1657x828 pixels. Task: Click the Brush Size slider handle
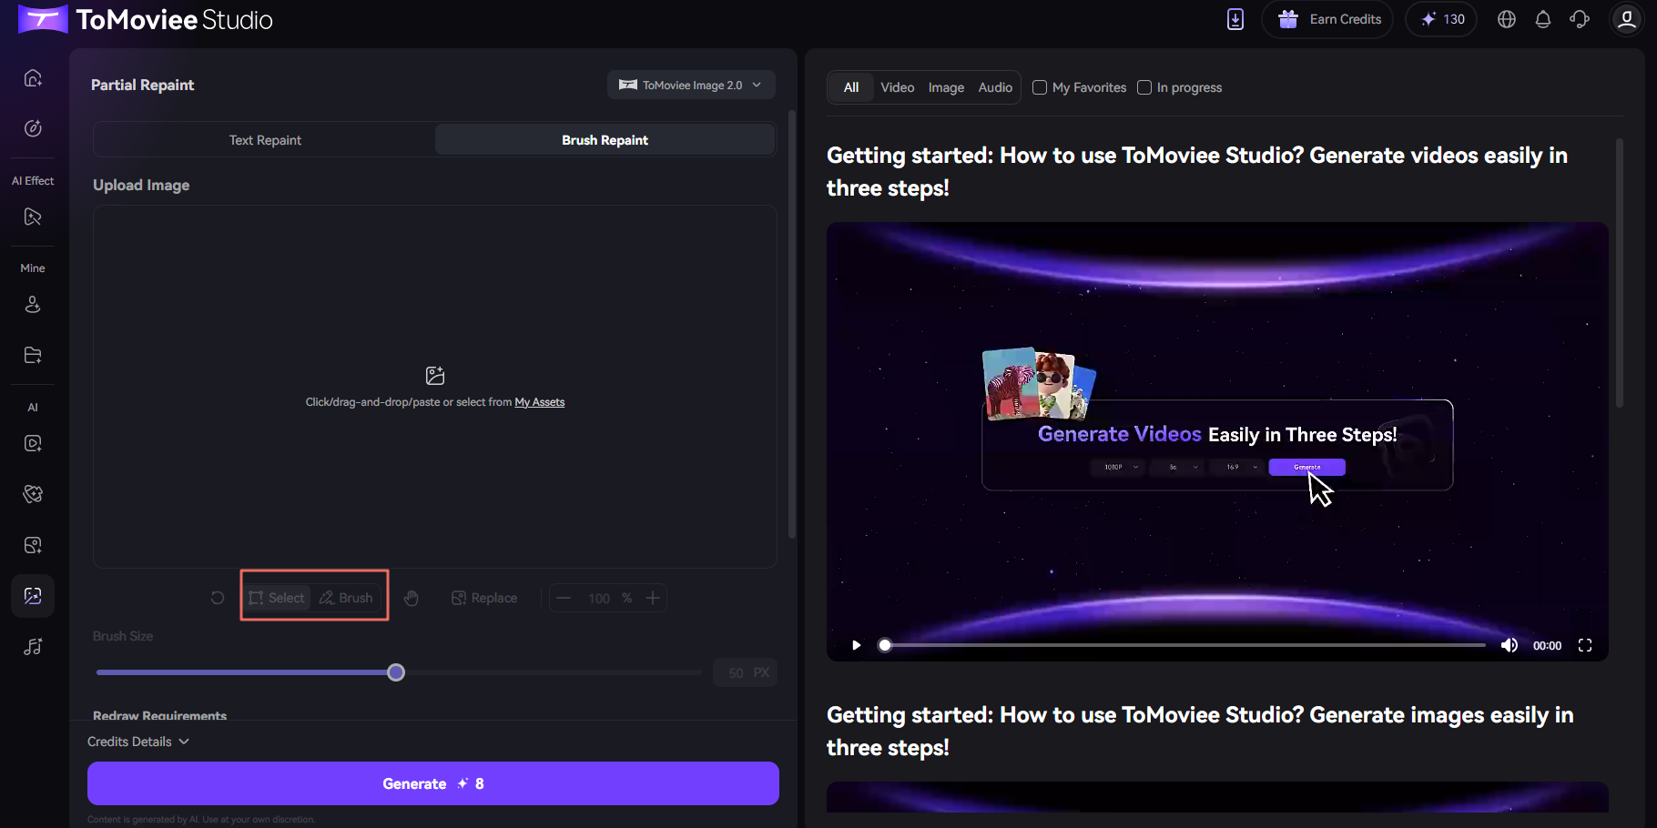click(x=396, y=672)
